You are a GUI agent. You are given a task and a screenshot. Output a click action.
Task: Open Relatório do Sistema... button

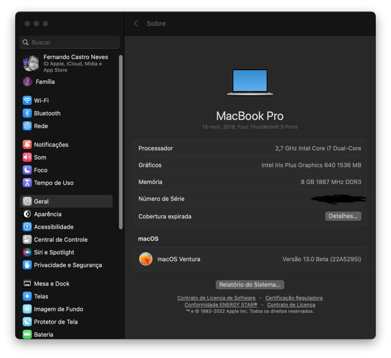click(x=250, y=284)
